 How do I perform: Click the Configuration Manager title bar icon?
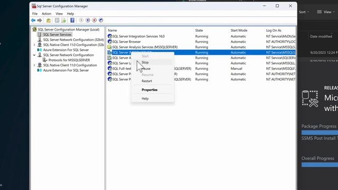(34, 6)
